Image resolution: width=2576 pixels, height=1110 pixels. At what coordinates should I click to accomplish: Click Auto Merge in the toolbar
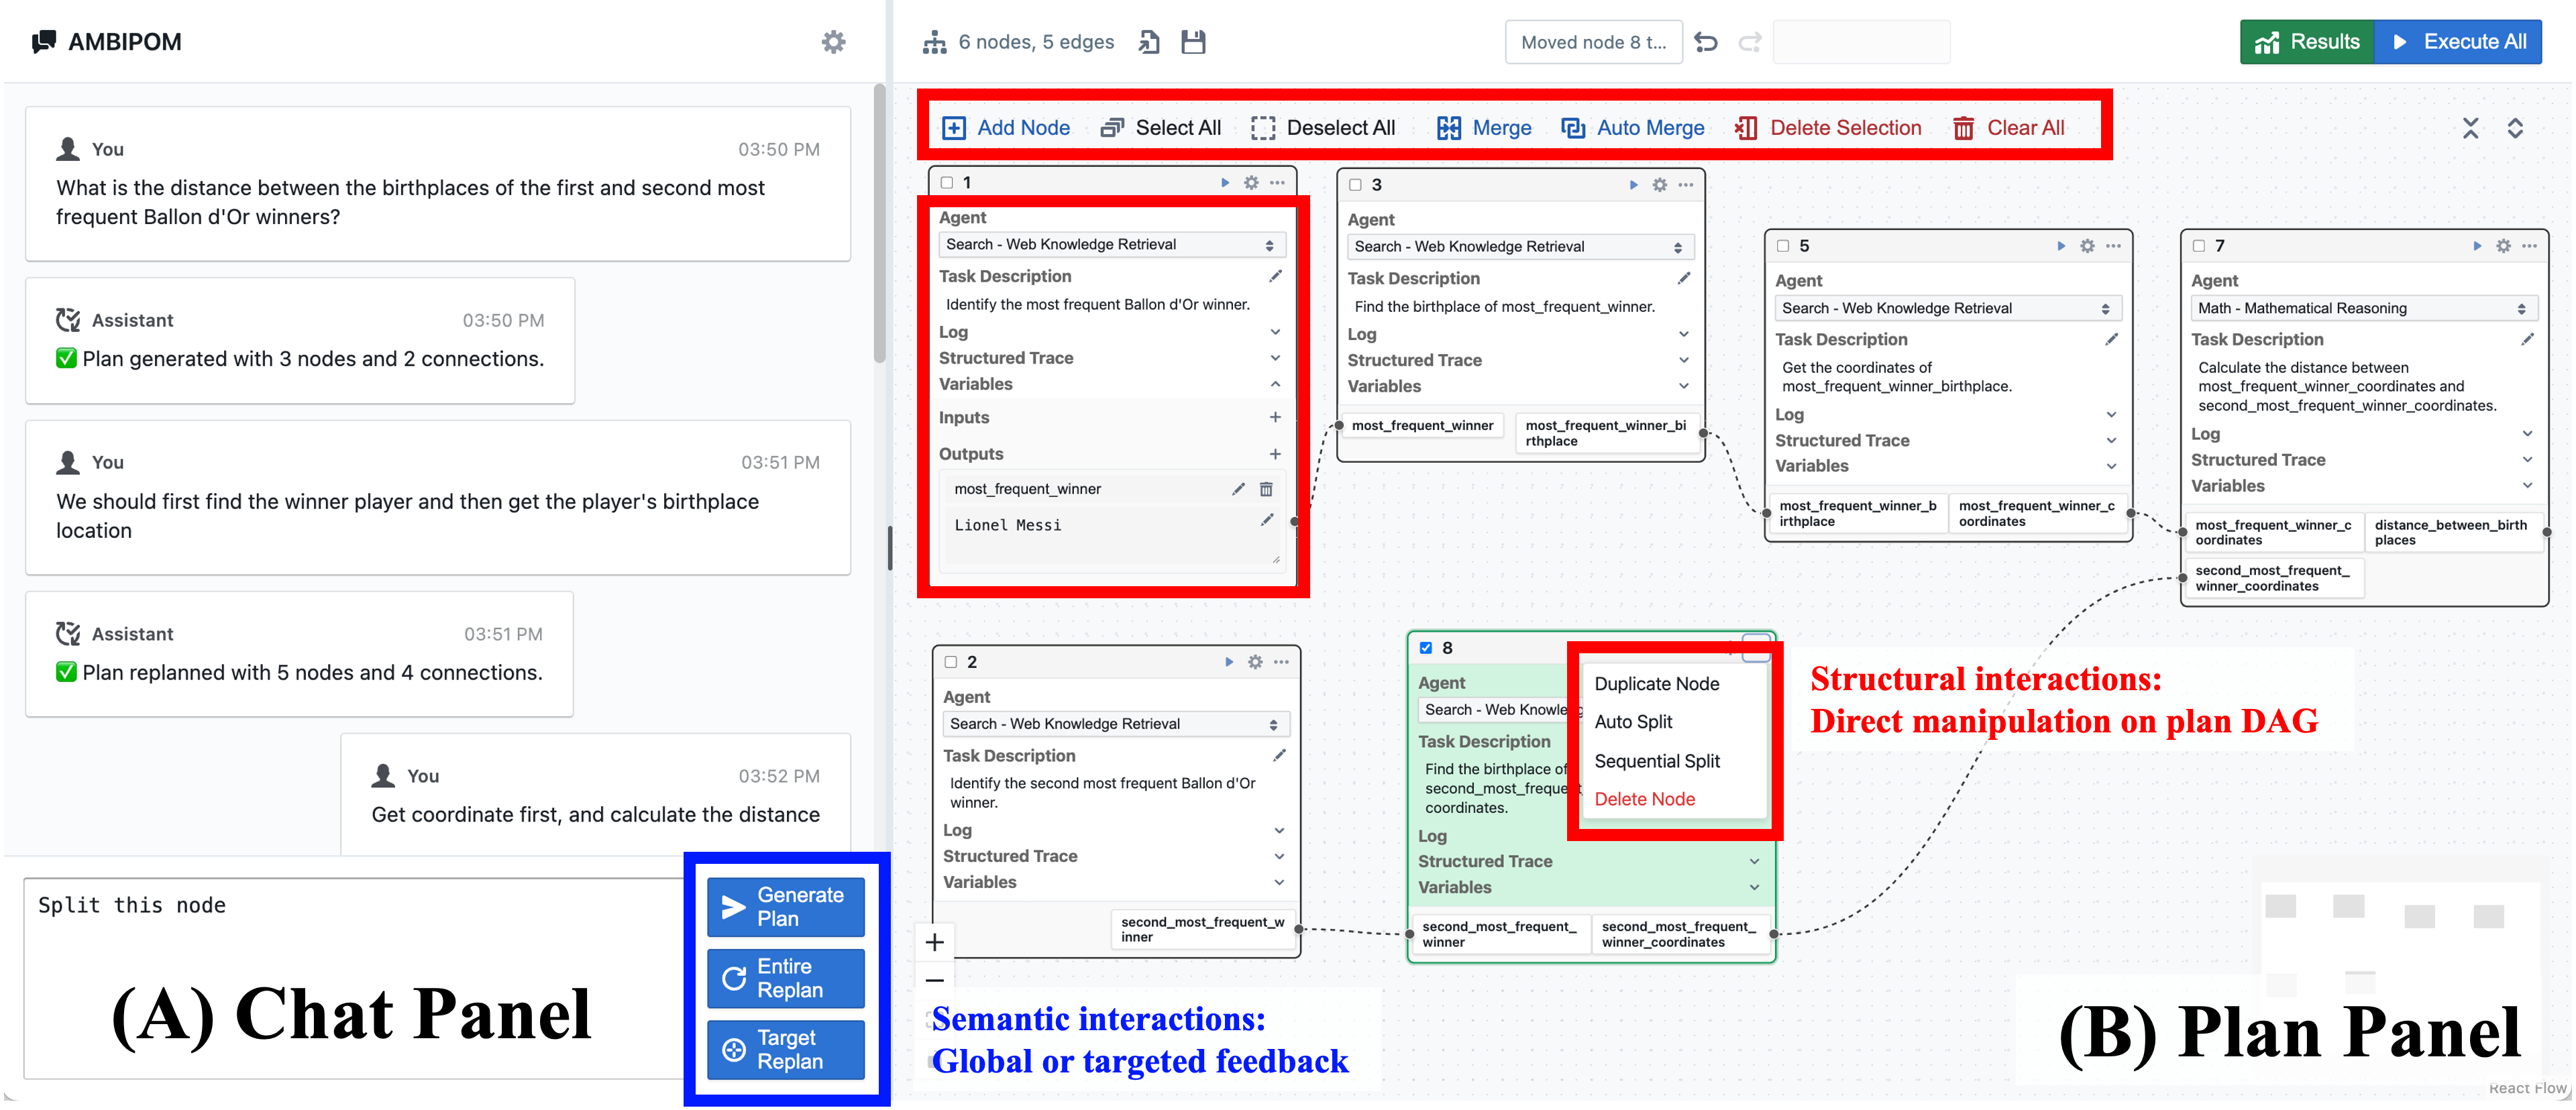(1633, 128)
